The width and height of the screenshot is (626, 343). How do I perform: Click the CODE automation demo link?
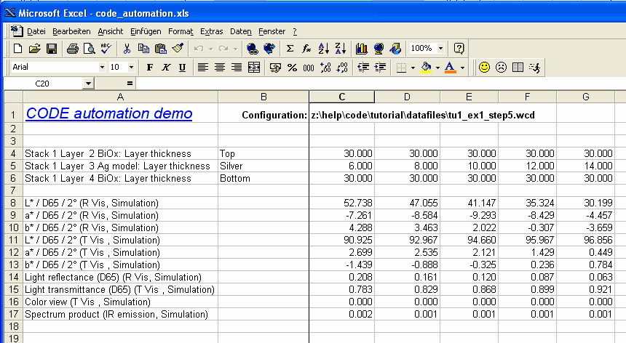click(x=109, y=114)
